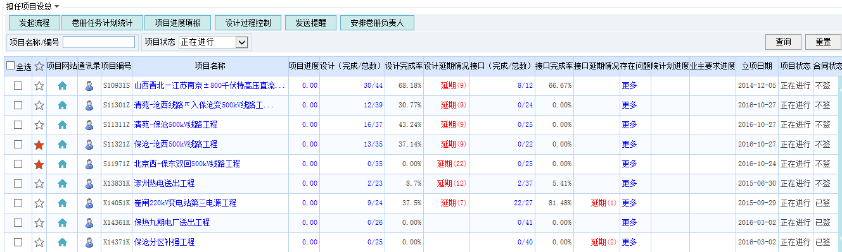Viewport: 842px width, 252px height.
Task: Open contacts icon for 涿州热电送出工程 row
Action: pyautogui.click(x=89, y=184)
